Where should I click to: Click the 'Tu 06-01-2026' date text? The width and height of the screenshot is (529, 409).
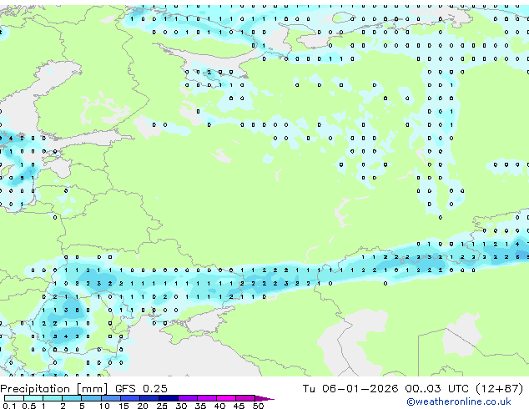pos(350,389)
